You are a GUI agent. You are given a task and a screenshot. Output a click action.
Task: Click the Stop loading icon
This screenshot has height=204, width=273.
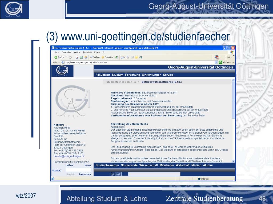(x=77, y=57)
